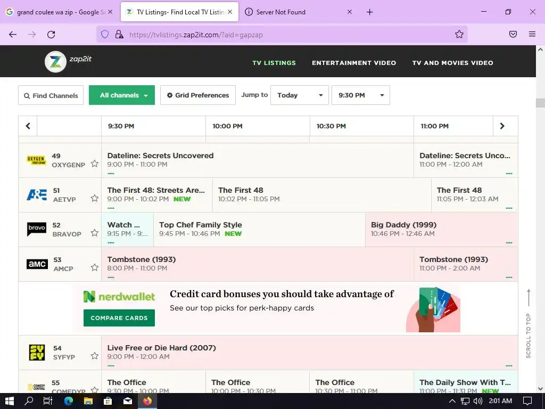Image resolution: width=545 pixels, height=409 pixels.
Task: Open Firefox from the taskbar
Action: pos(147,401)
